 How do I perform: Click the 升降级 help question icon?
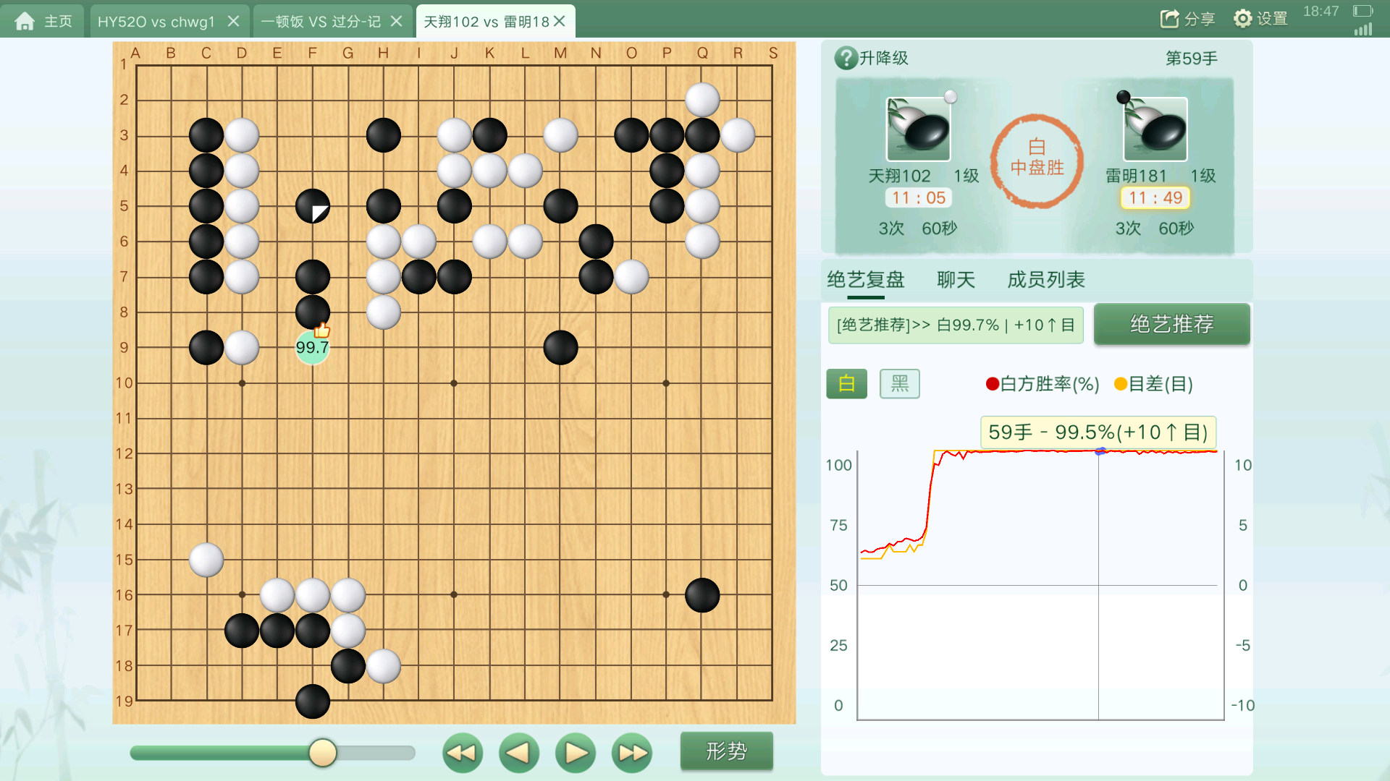coord(846,58)
